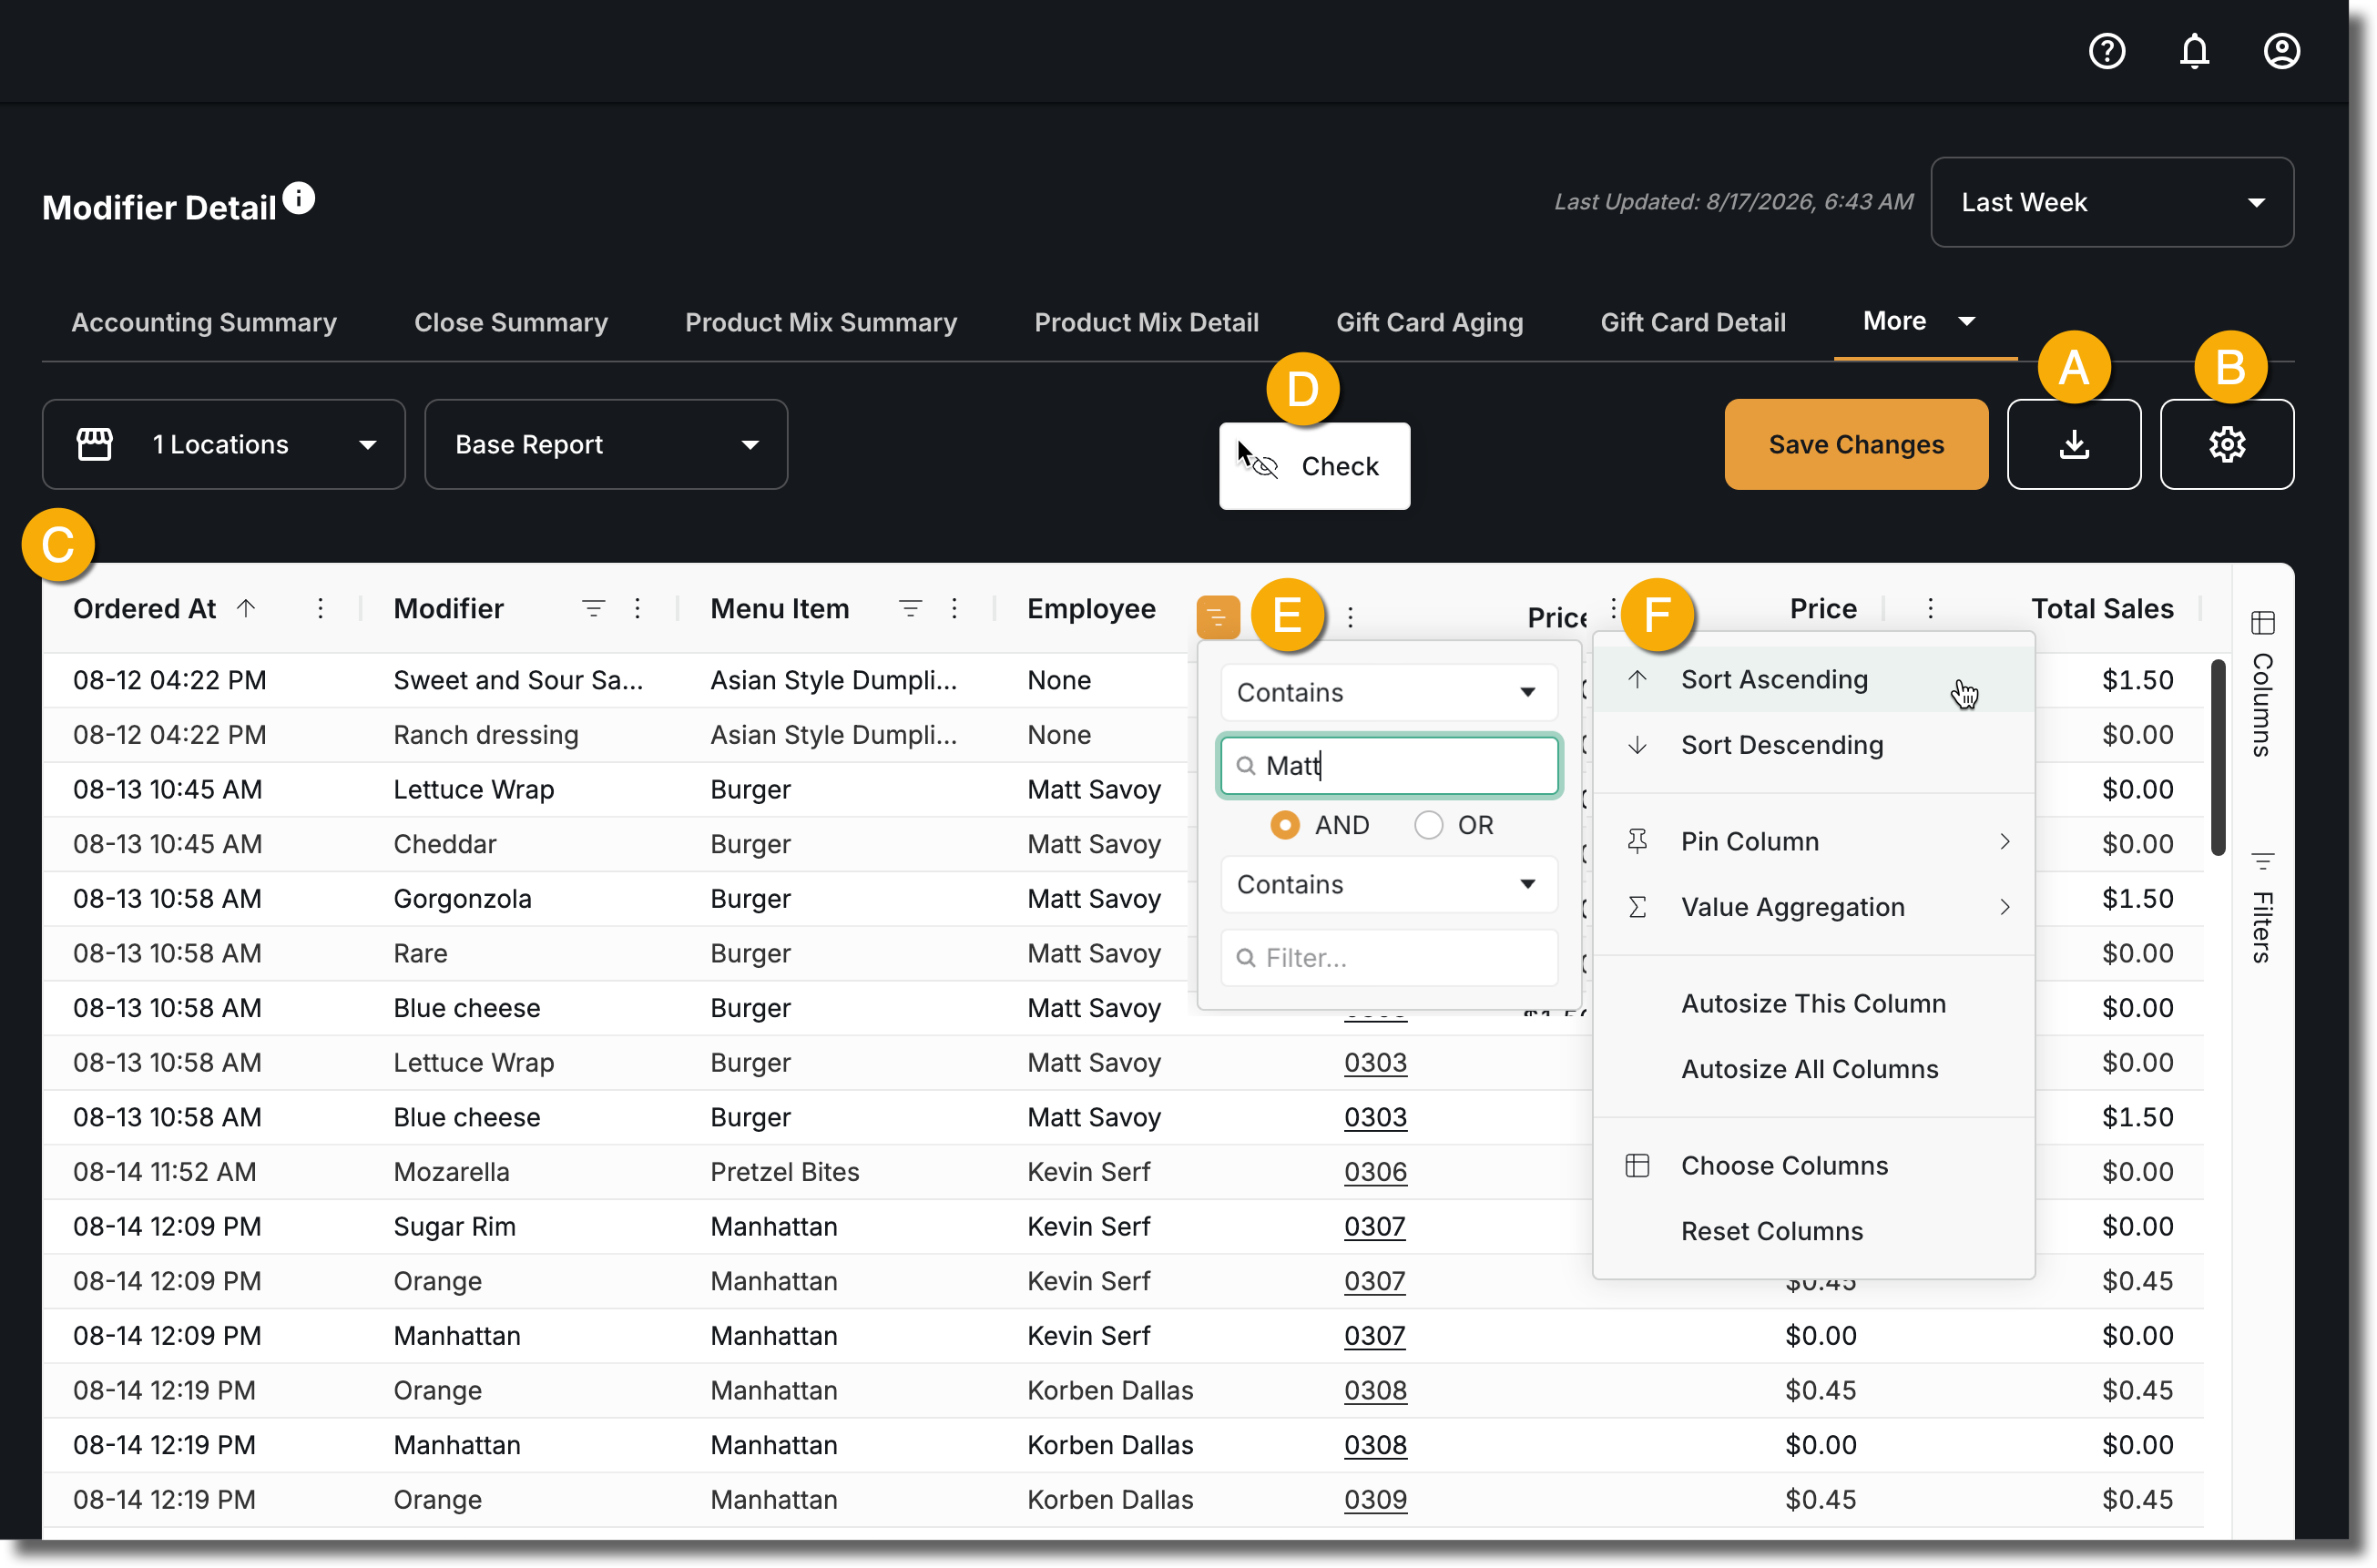The height and width of the screenshot is (1568, 2377).
Task: Select the AND radio button
Action: coord(1284,825)
